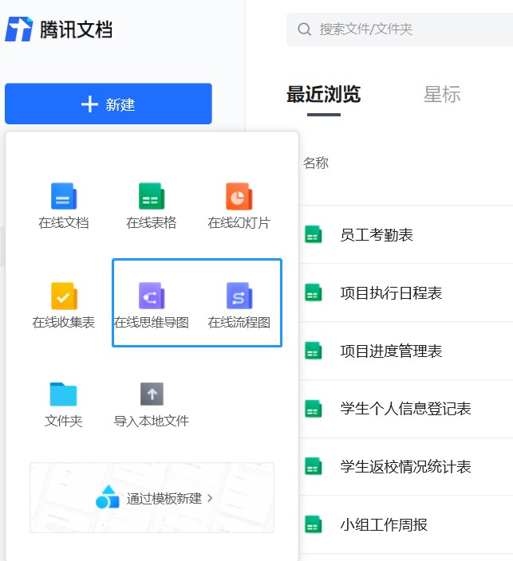Create a new 在线文档 document
Screen dimensions: 513x561
point(63,206)
